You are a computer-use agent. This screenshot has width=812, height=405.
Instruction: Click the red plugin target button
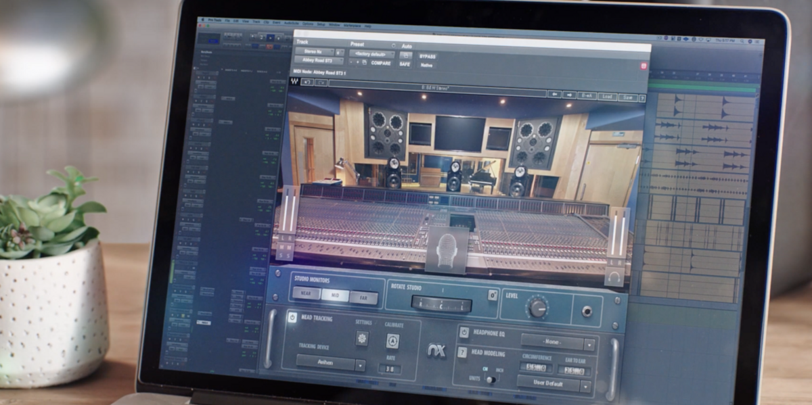(x=644, y=66)
